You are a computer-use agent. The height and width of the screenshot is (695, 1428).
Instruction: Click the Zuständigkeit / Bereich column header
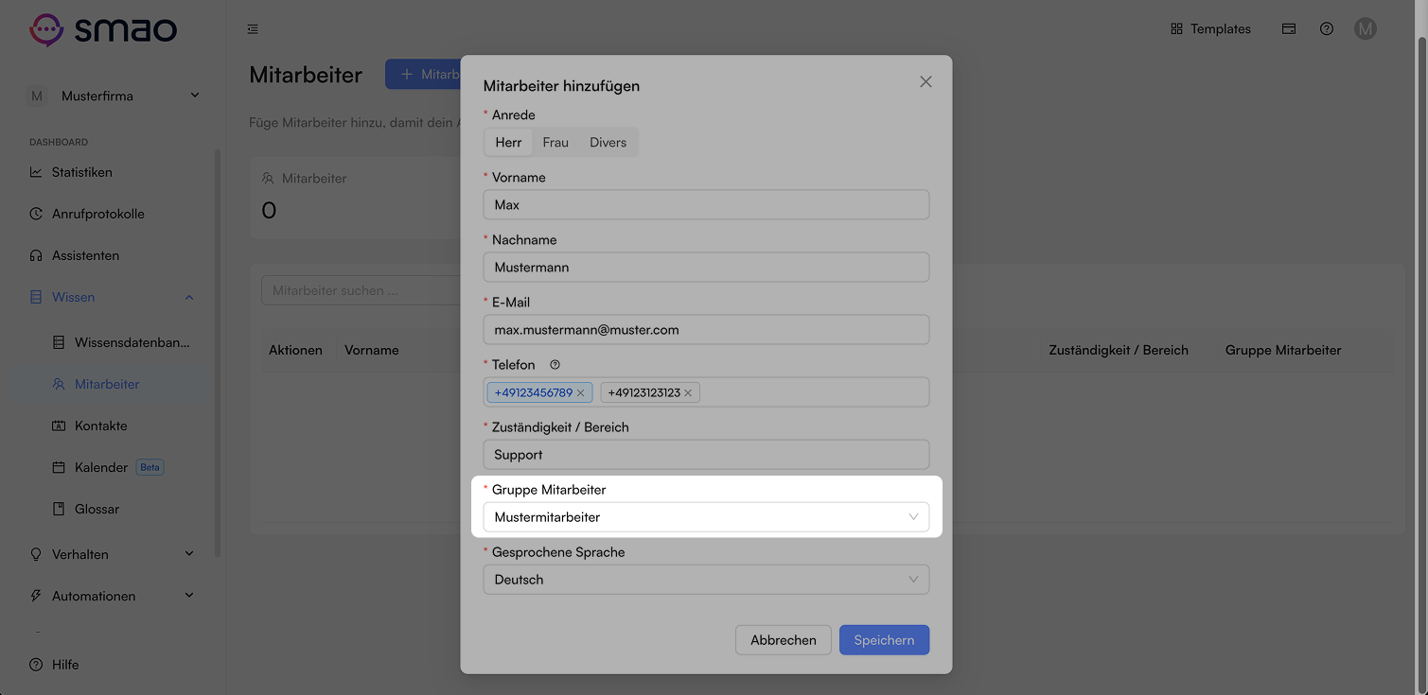point(1119,350)
